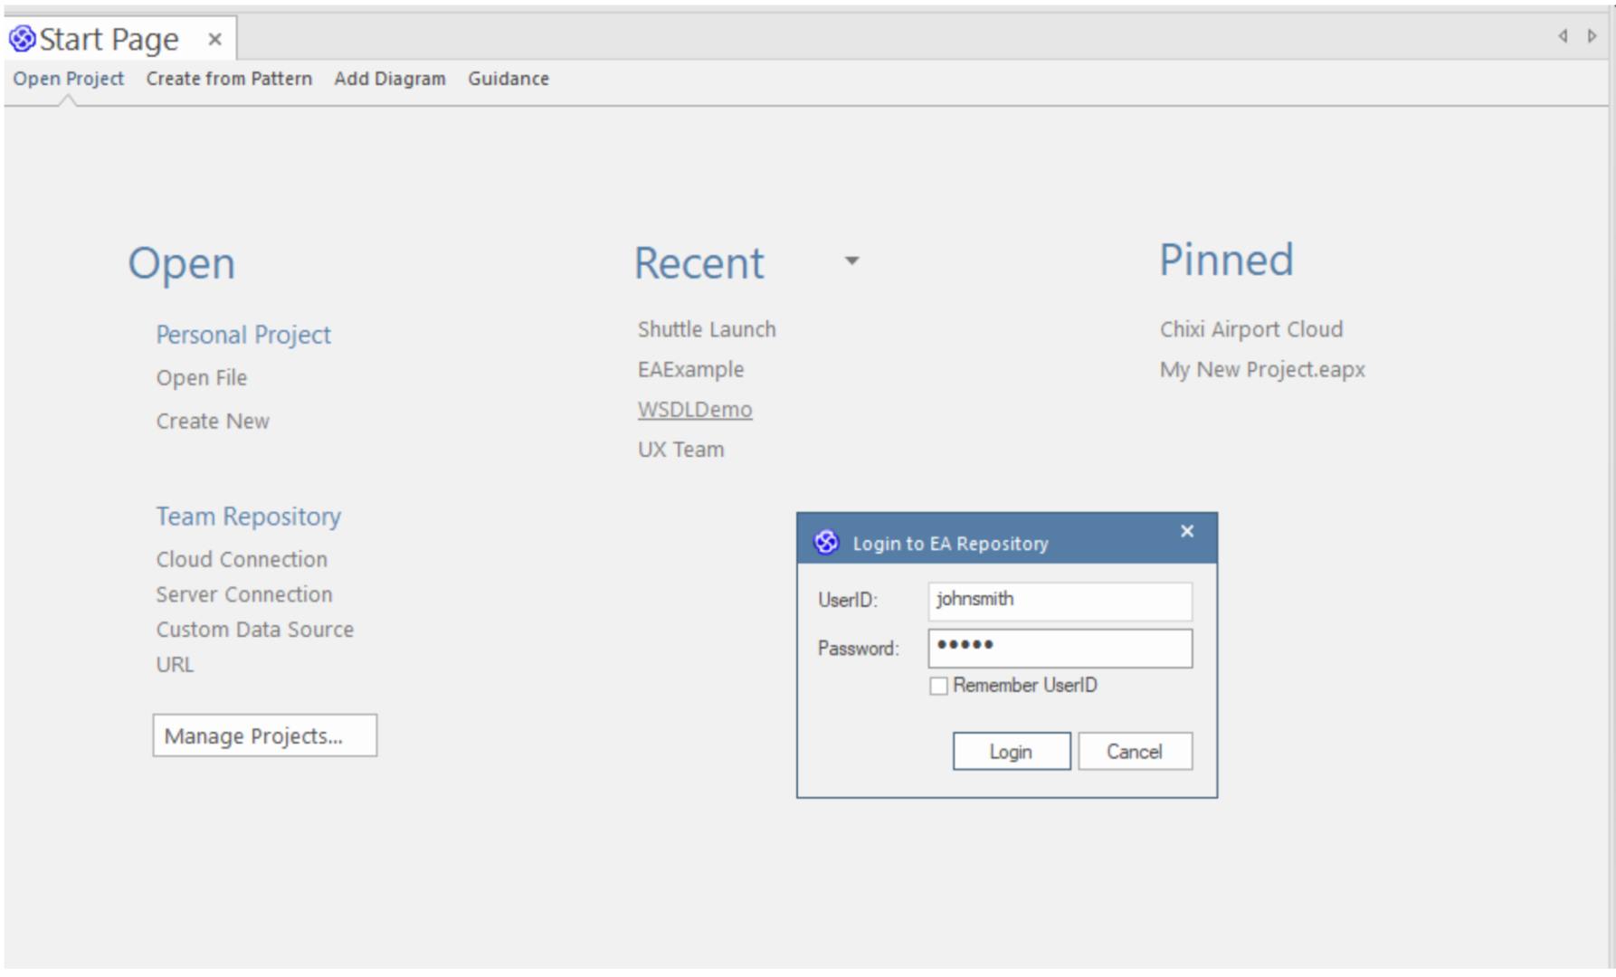Click the Login to EA Repository title
1616x977 pixels.
[x=950, y=543]
